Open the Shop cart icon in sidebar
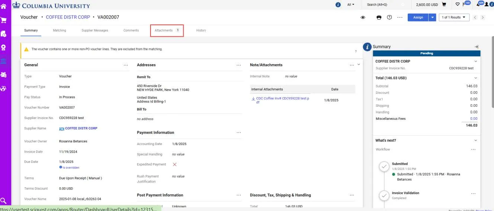This screenshot has width=494, height=211. click(3, 20)
